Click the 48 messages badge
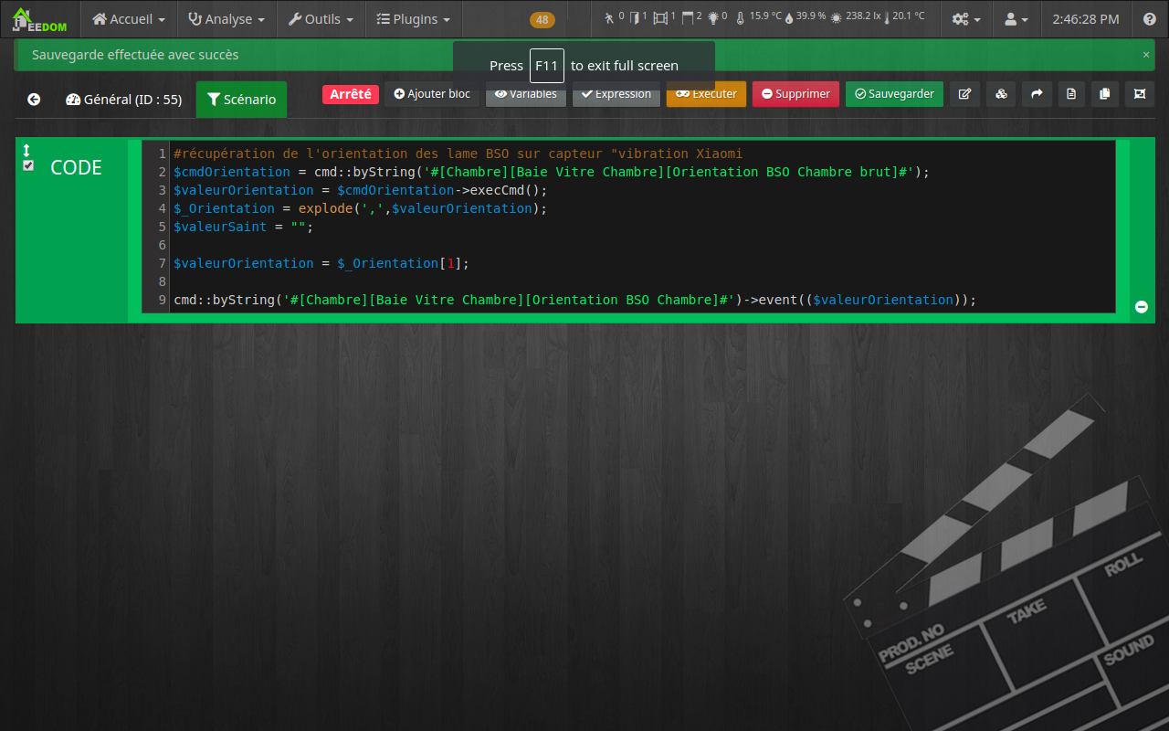1169x731 pixels. [x=542, y=20]
